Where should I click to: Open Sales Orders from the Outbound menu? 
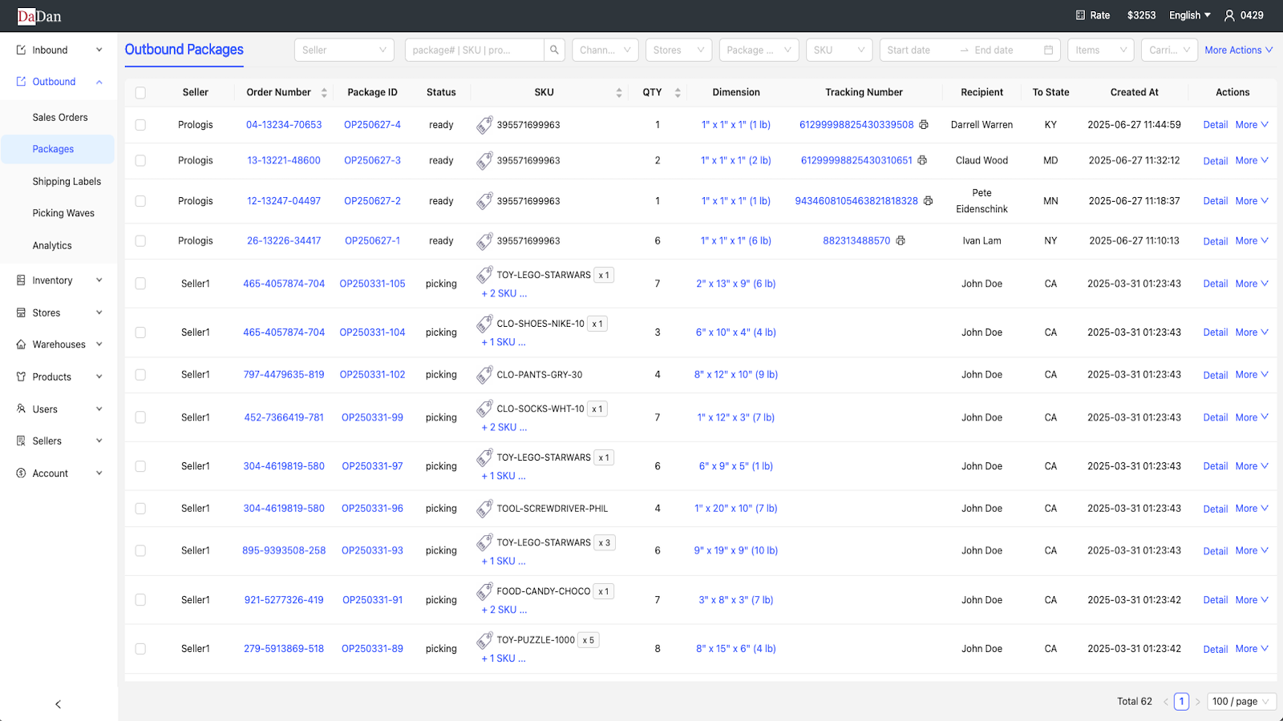click(59, 116)
